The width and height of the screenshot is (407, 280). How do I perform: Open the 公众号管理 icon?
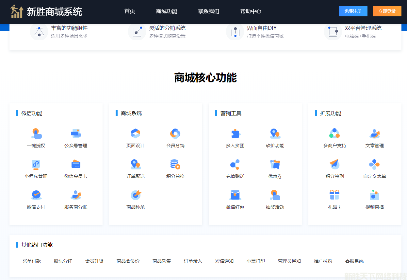point(76,133)
